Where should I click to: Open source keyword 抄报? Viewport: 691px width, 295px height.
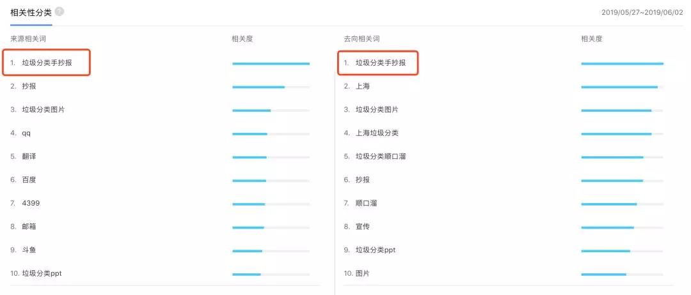pos(29,86)
